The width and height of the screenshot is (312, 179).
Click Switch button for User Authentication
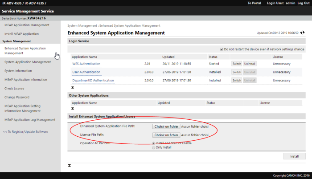[237, 72]
